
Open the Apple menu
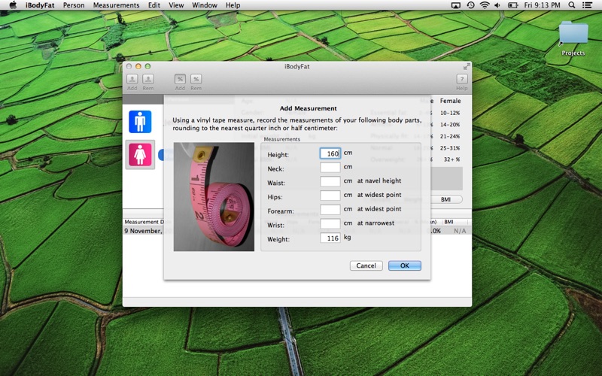(x=13, y=5)
